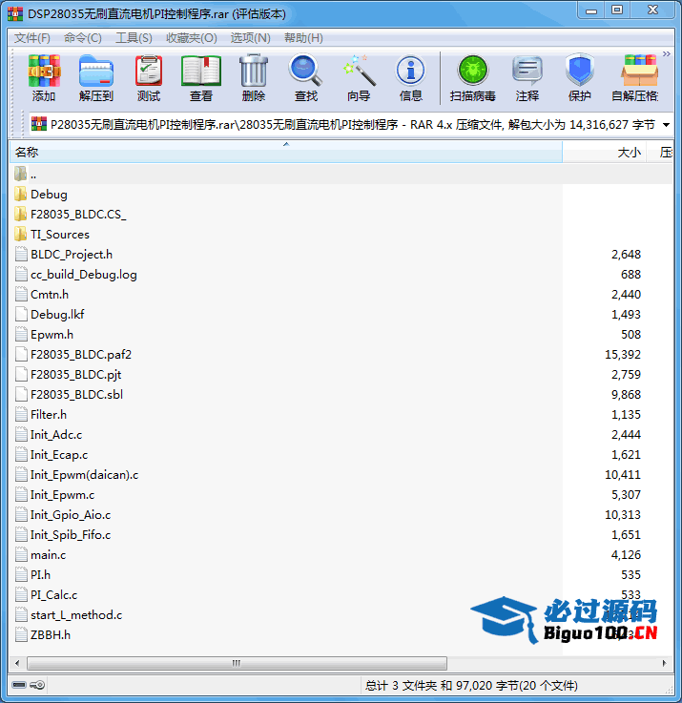Viewport: 682px width, 703px height.
Task: Click the horizontal scrollbar thumb
Action: click(x=236, y=663)
